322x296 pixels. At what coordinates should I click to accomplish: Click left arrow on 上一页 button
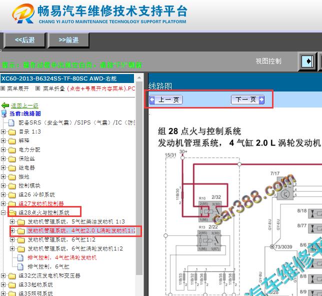tap(152, 100)
